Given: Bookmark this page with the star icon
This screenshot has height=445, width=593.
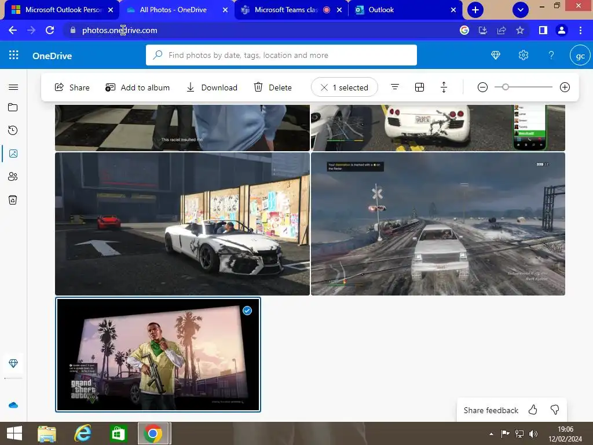Looking at the screenshot, I should coord(520,30).
